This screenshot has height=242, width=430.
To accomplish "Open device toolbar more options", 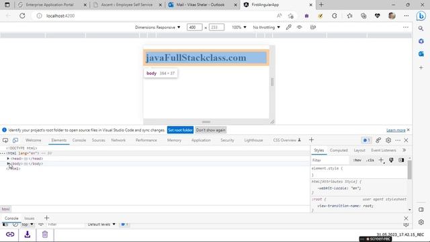I will tap(406, 27).
